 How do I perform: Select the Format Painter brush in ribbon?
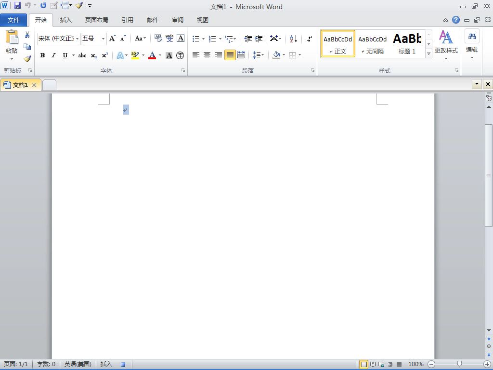(x=27, y=58)
